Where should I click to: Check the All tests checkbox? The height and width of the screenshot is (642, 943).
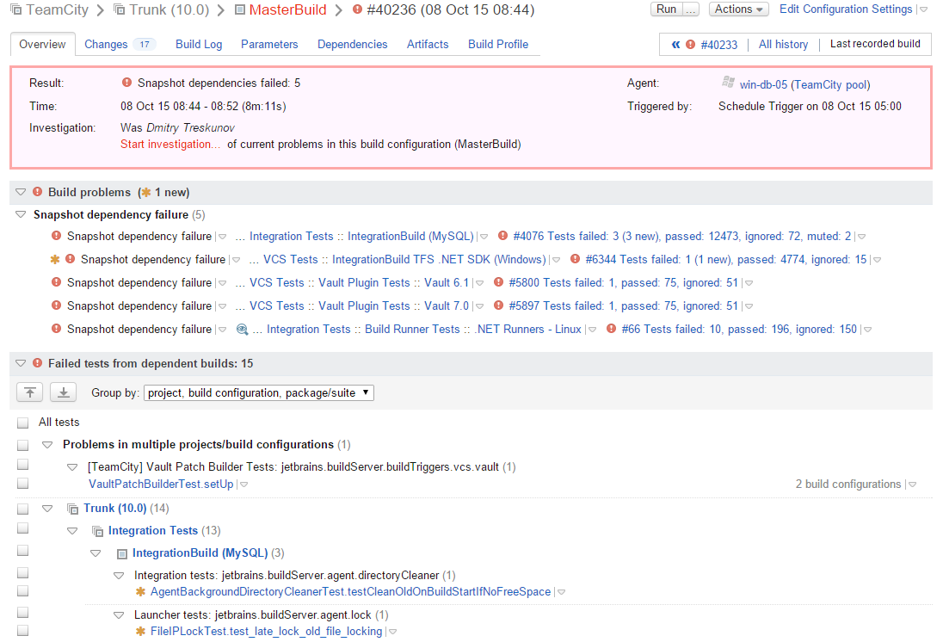(x=23, y=423)
